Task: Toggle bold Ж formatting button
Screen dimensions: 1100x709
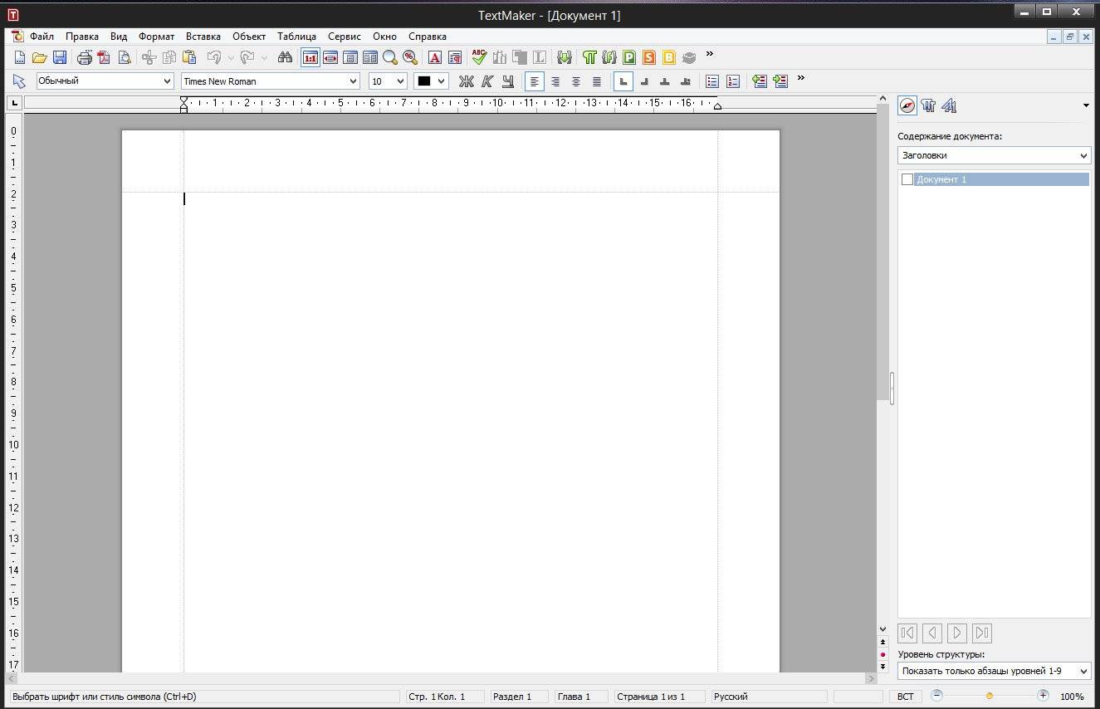Action: [466, 81]
